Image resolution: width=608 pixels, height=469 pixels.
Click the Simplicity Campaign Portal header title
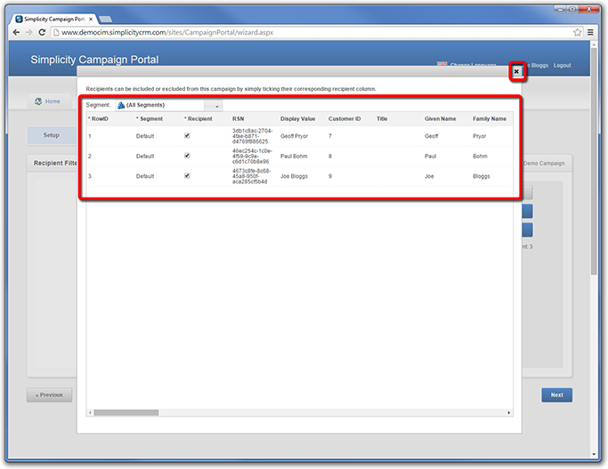pyautogui.click(x=94, y=60)
